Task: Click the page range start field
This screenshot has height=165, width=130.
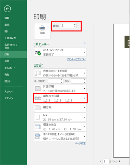Action: (x=54, y=81)
